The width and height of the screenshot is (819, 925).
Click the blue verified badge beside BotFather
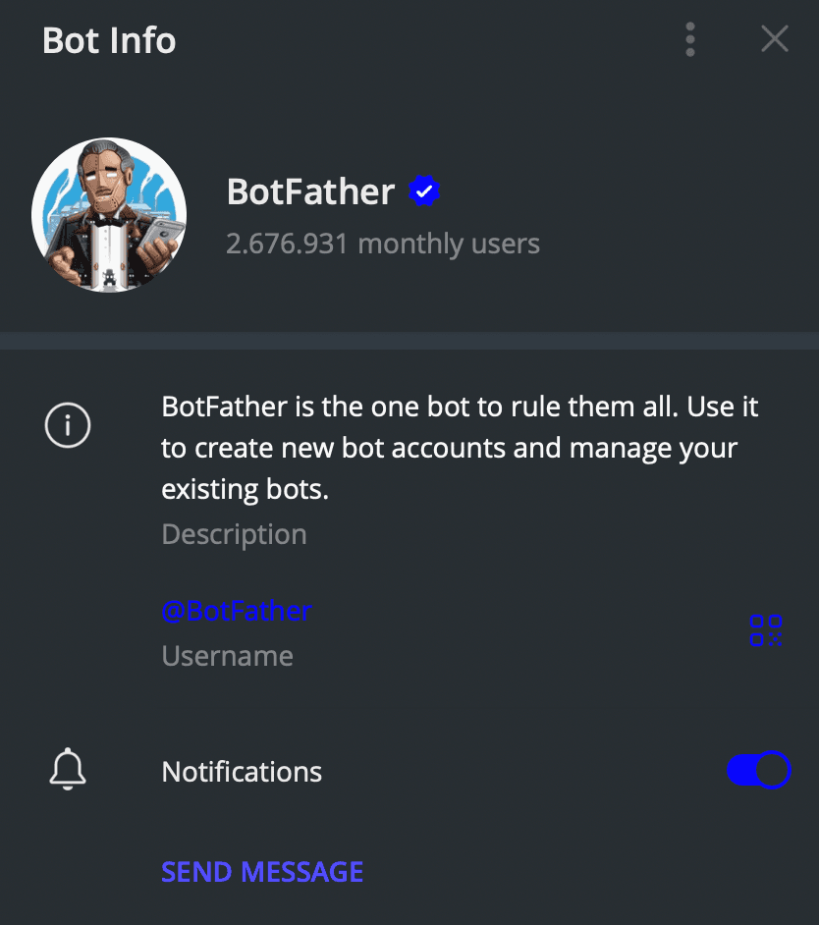424,191
